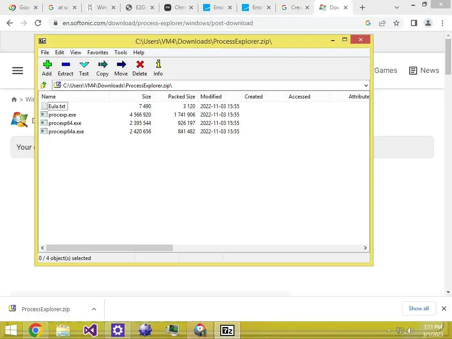Open the ProcessExplorer.zip download item
This screenshot has height=339, width=452.
(x=45, y=309)
